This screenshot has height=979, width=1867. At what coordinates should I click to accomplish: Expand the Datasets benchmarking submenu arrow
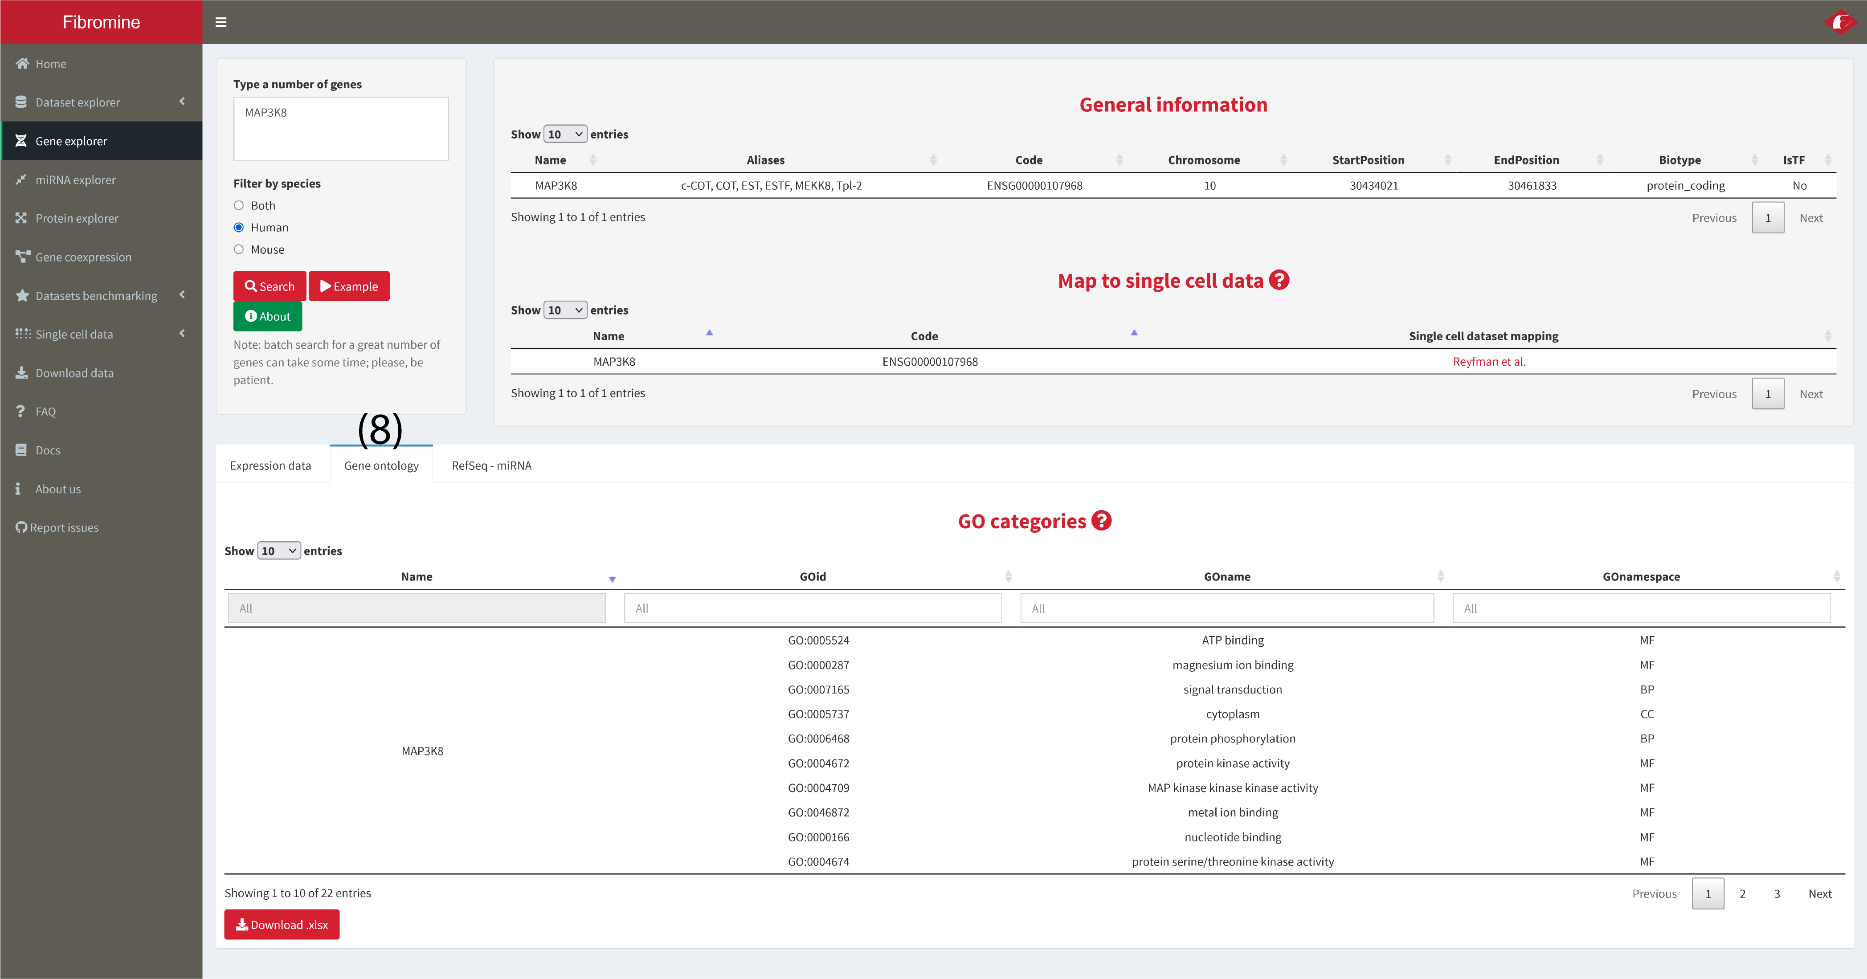(182, 295)
